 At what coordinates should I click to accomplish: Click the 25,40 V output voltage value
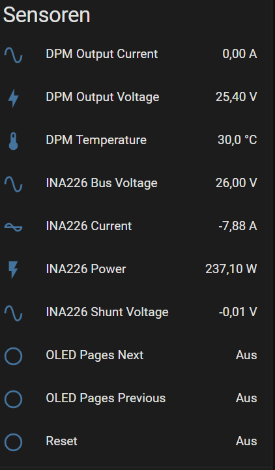236,97
